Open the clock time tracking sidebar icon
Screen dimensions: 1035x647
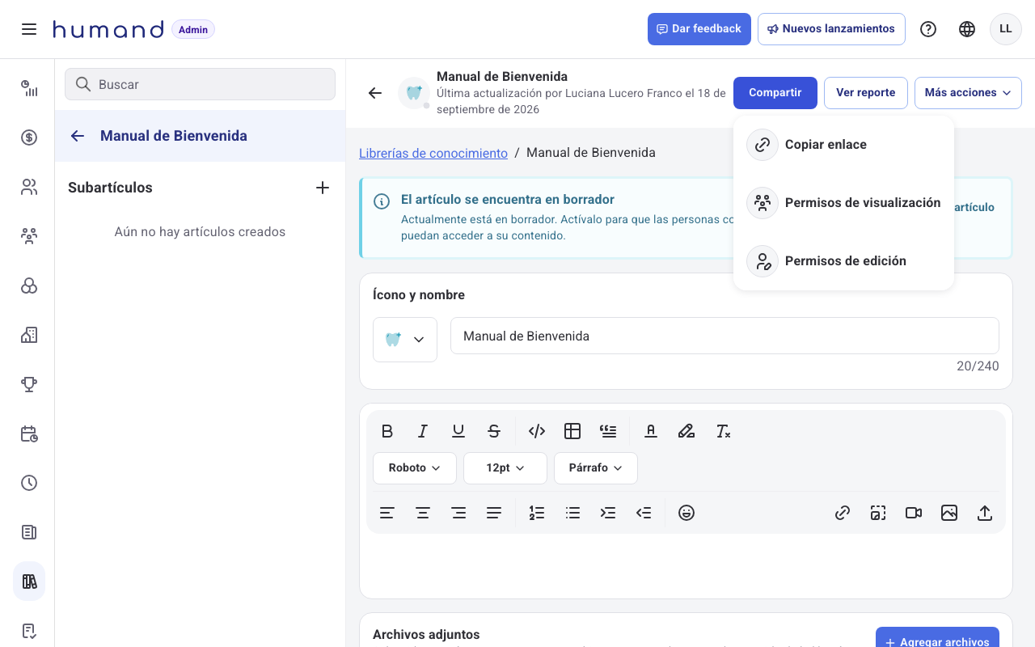[x=29, y=483]
